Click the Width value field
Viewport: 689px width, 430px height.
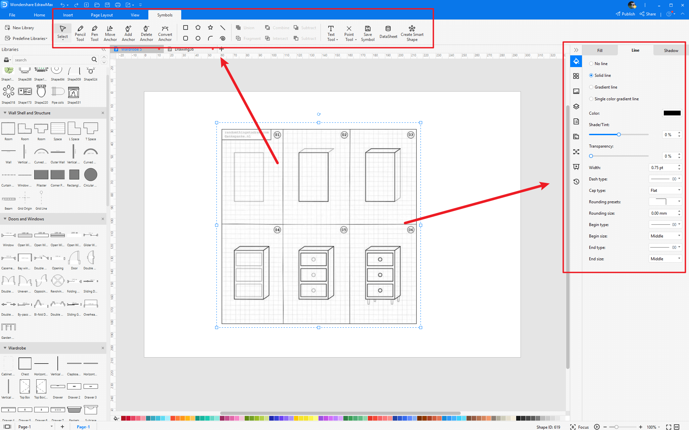pos(663,168)
